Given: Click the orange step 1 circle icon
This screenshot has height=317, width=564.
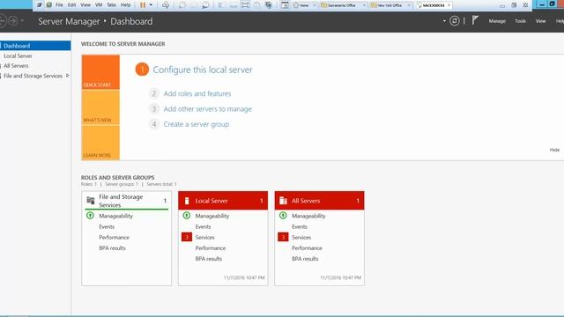Looking at the screenshot, I should point(142,70).
